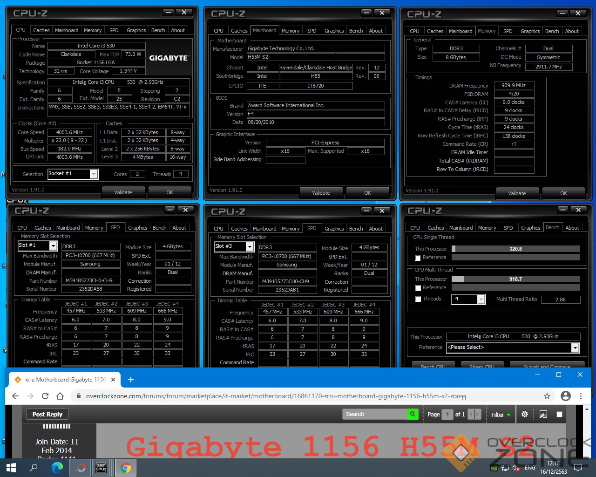Click Validate in the CPU tab window

click(123, 192)
